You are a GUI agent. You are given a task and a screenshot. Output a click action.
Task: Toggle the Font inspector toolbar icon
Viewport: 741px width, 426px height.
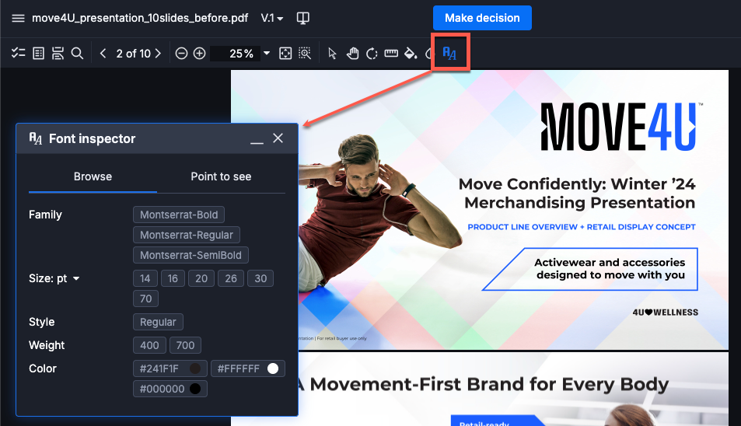[449, 54]
